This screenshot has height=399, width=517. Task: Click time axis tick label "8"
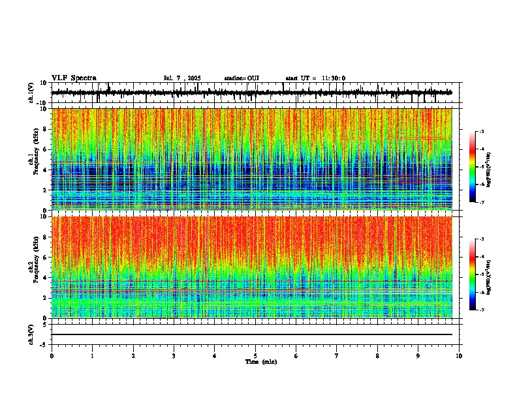pyautogui.click(x=377, y=356)
